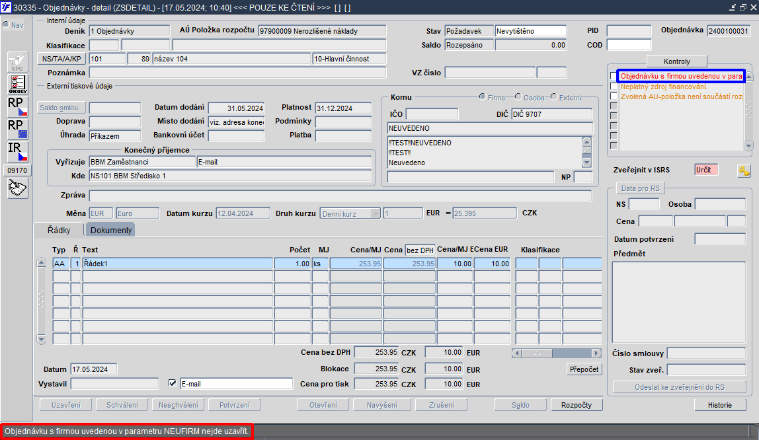The height and width of the screenshot is (440, 759).
Task: Click the Saldo button at the bottom
Action: click(520, 405)
